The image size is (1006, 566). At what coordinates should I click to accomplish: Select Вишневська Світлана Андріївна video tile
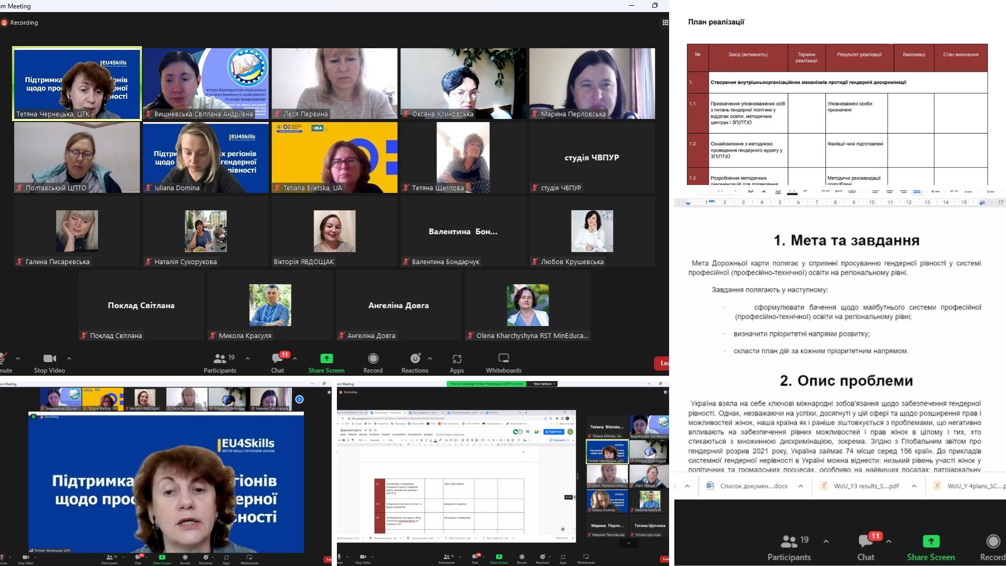tap(206, 84)
